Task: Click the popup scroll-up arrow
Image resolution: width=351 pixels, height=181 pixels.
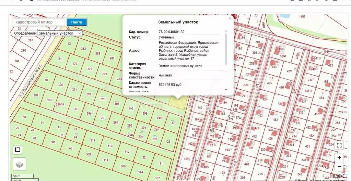Action: click(x=226, y=31)
